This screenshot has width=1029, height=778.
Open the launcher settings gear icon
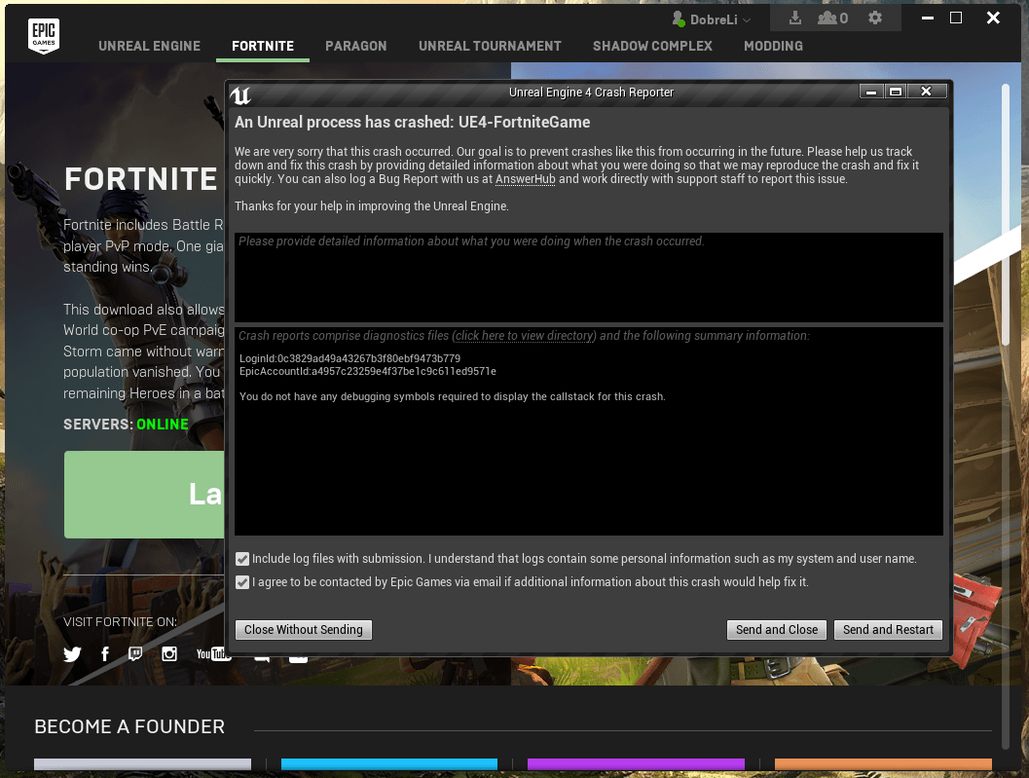[x=875, y=19]
